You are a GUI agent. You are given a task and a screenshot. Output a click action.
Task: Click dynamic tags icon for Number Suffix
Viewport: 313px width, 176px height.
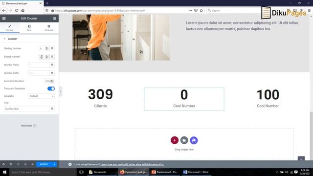(x=52, y=73)
